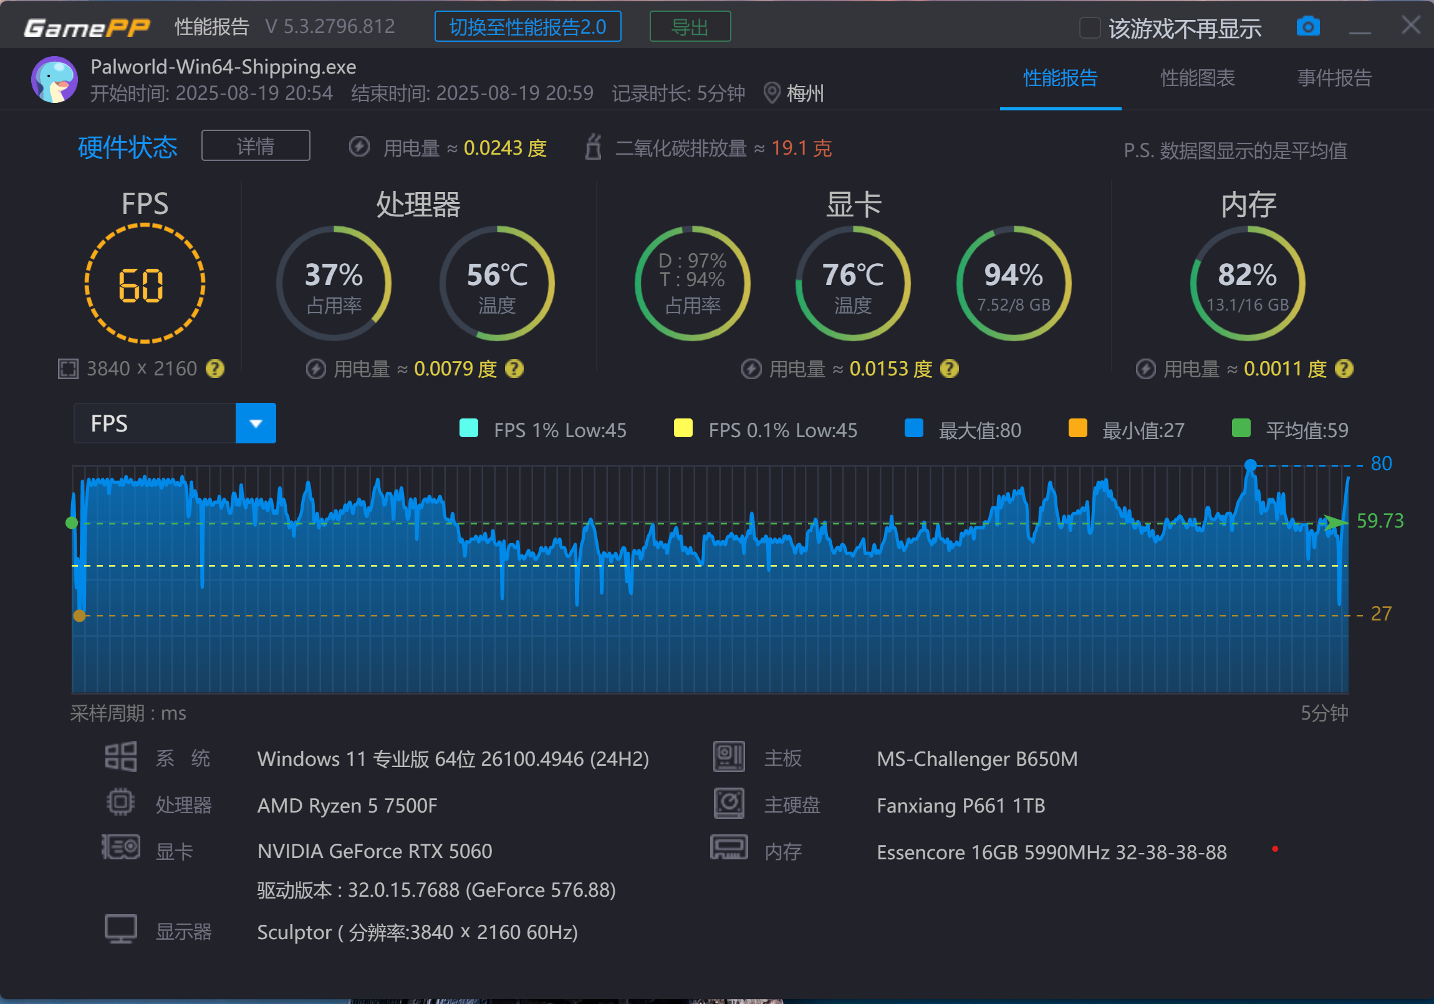Click the power icon beside GPU 用电量
This screenshot has width=1434, height=1004.
pos(751,369)
